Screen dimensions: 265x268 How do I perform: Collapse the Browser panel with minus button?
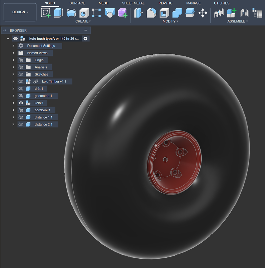(x=85, y=30)
